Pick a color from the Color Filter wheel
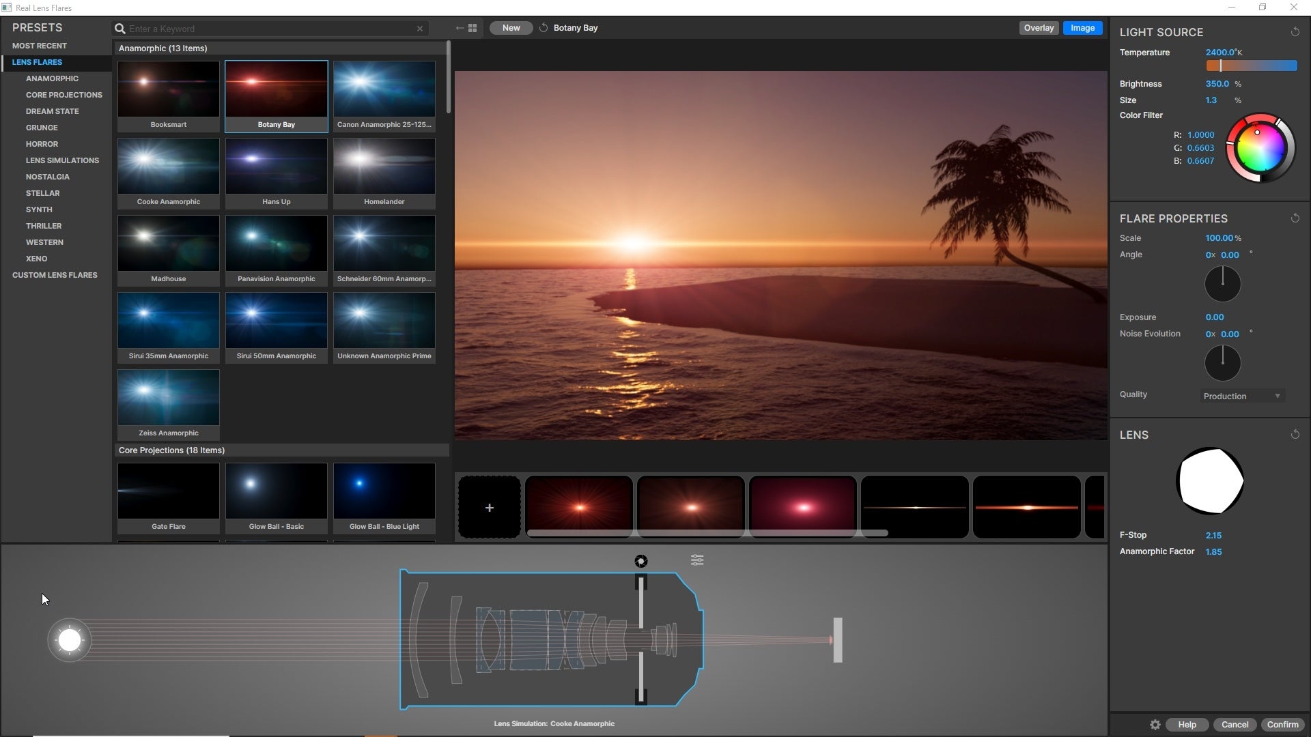 [x=1260, y=148]
